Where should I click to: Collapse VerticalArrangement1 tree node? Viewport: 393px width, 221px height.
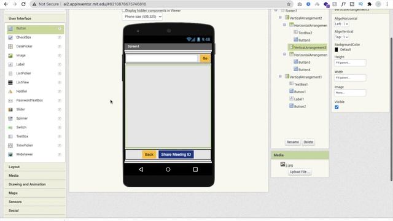coord(280,76)
